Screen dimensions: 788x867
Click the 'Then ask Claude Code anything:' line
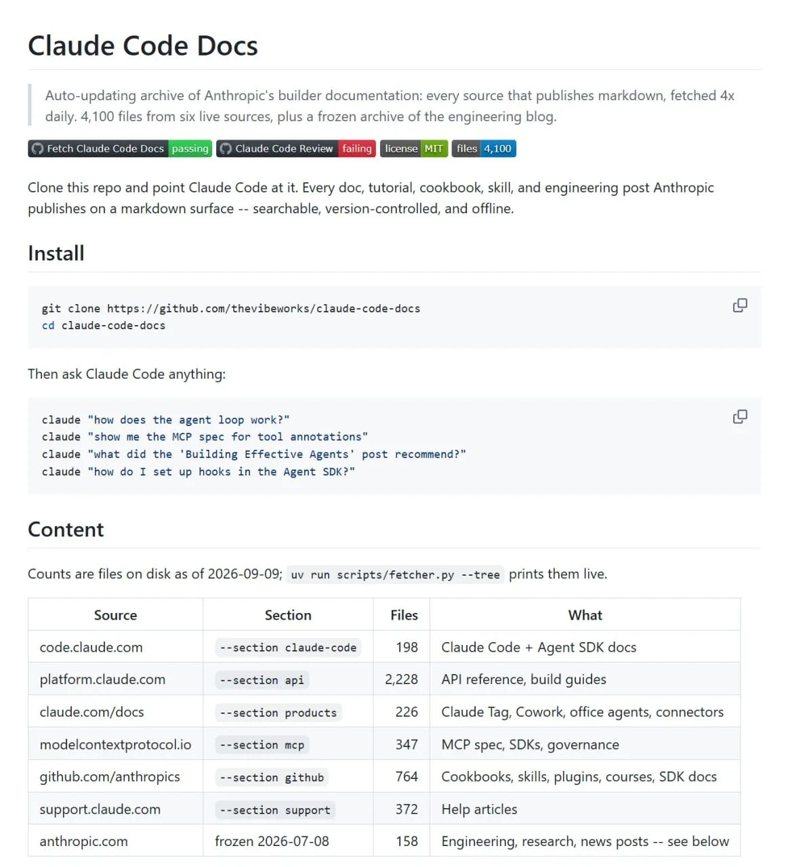(x=127, y=374)
